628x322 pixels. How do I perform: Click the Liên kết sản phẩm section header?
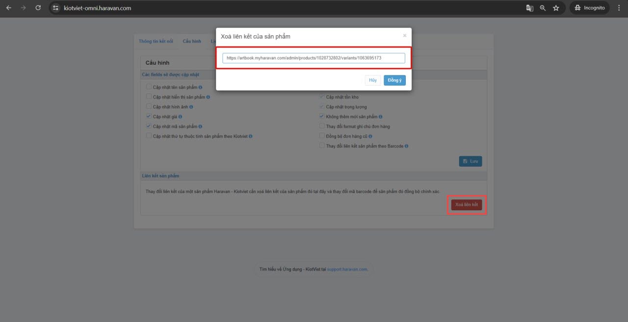[161, 175]
